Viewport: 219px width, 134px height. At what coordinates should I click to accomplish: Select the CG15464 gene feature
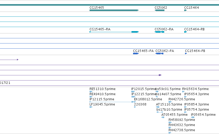186,10
